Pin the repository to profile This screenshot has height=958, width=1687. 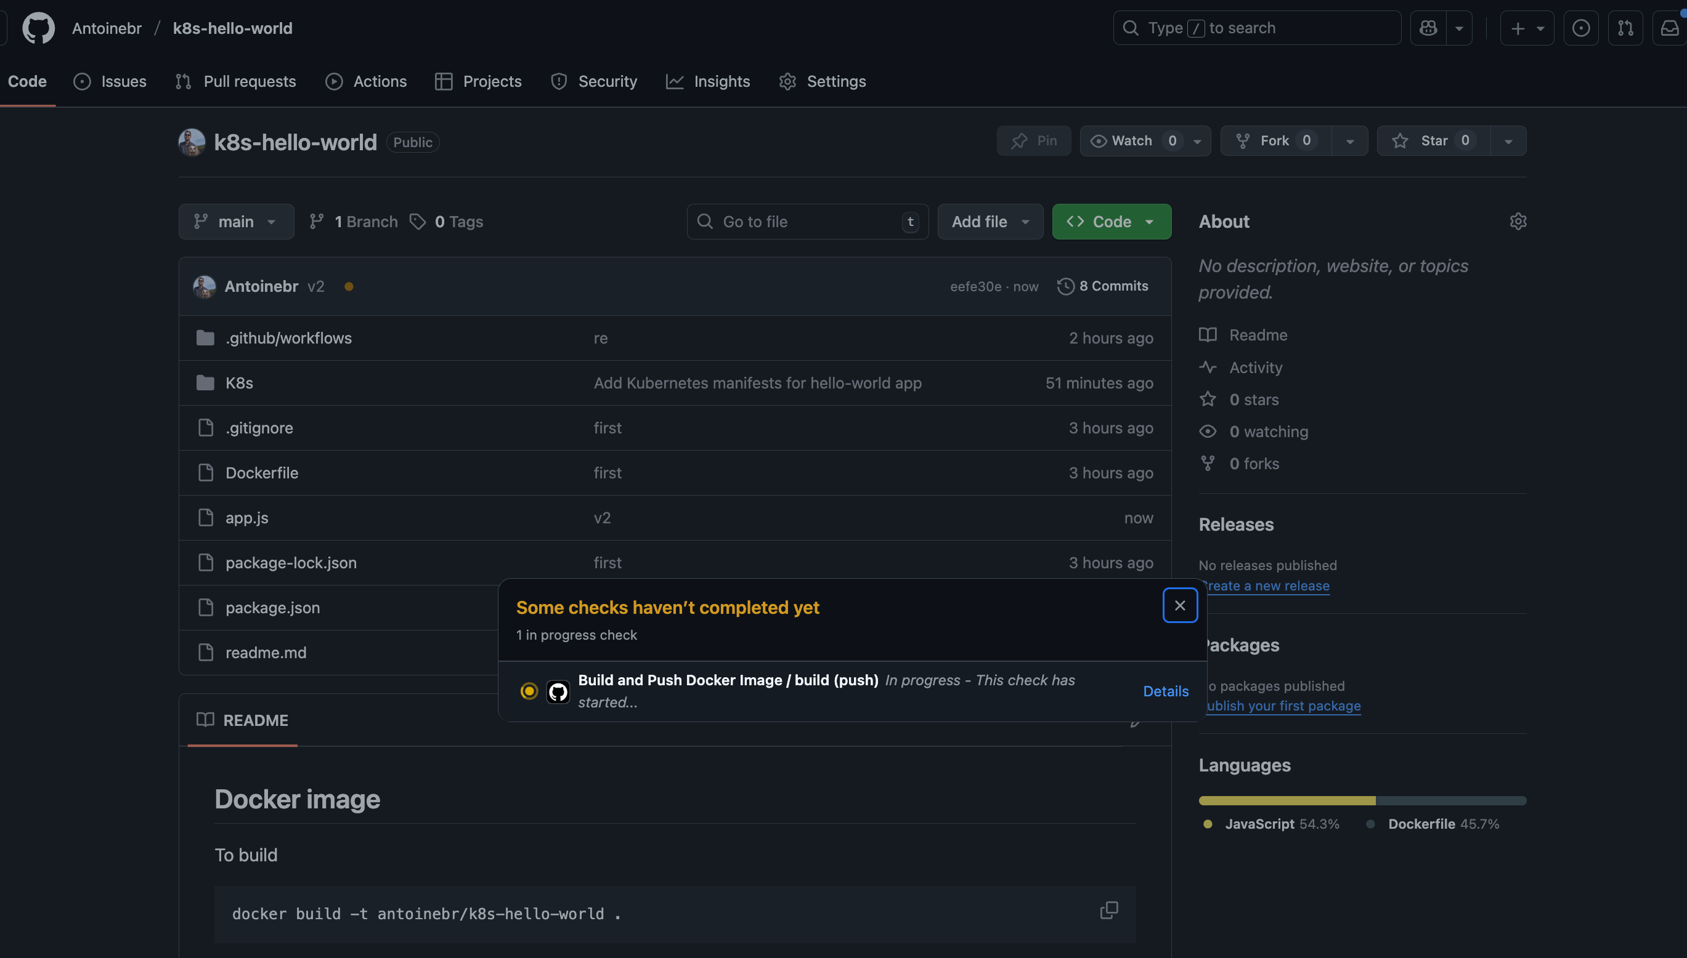click(x=1034, y=141)
